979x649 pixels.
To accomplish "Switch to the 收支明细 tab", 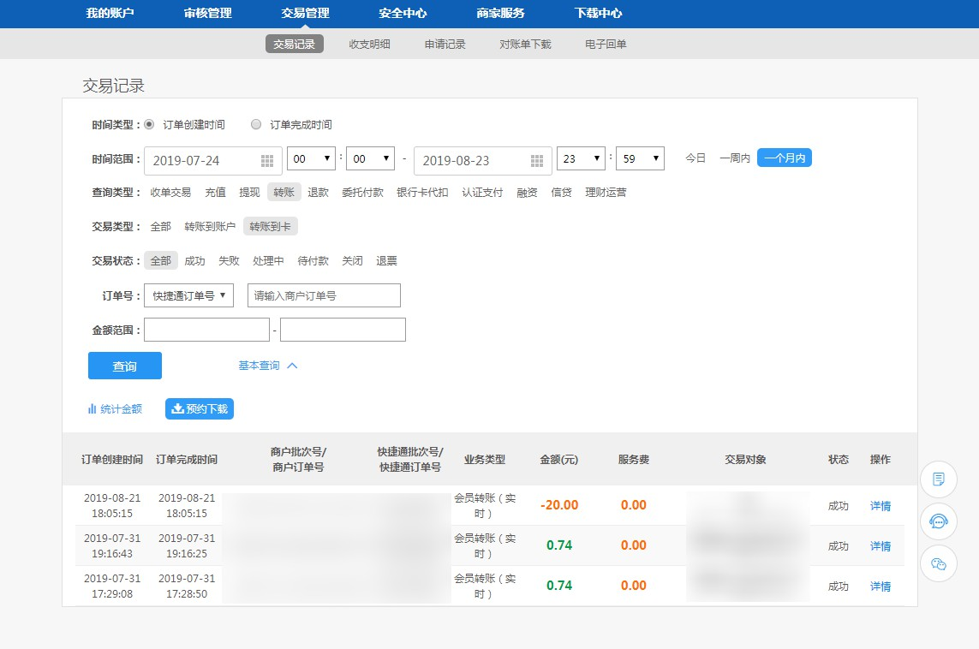I will click(x=369, y=44).
